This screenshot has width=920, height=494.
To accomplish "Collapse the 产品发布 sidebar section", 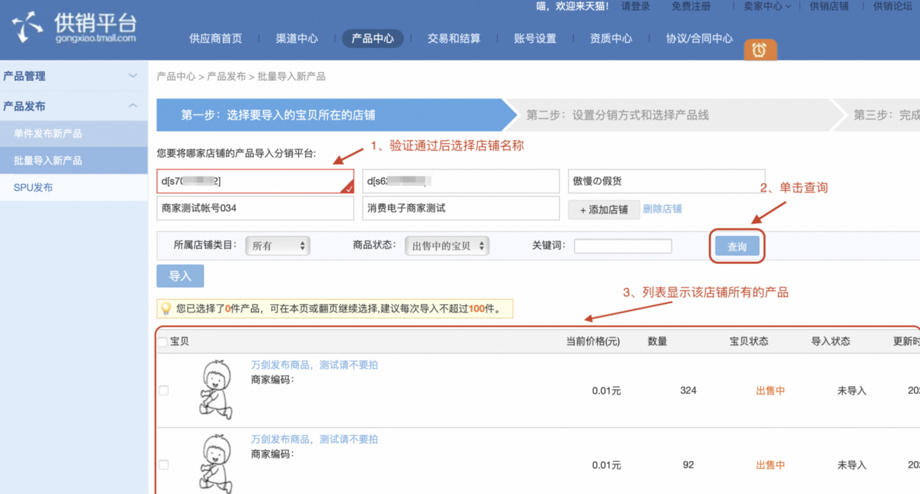I will coord(133,106).
